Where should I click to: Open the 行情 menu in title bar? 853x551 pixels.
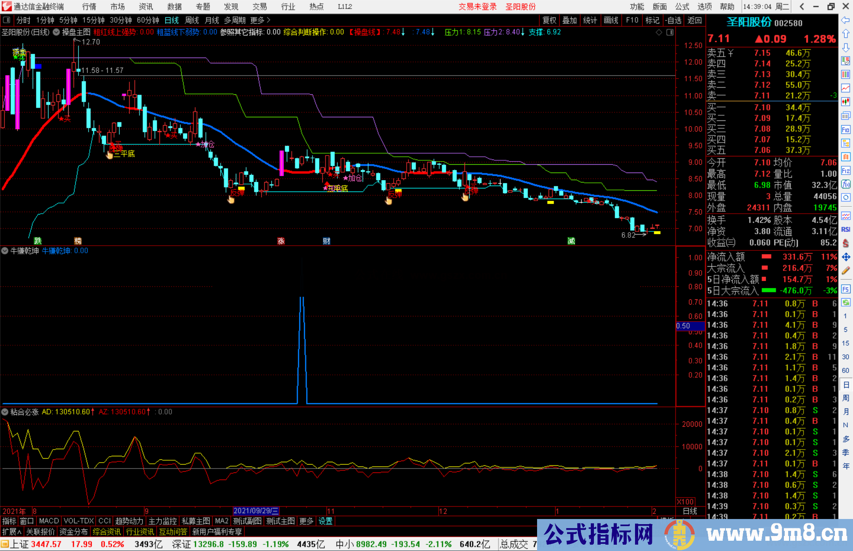[x=89, y=7]
